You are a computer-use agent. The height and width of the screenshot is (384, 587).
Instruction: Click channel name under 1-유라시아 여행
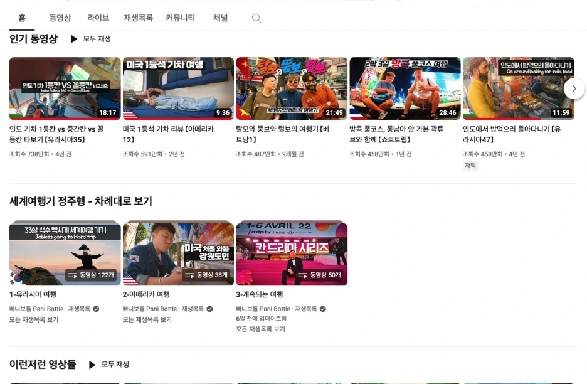36,309
